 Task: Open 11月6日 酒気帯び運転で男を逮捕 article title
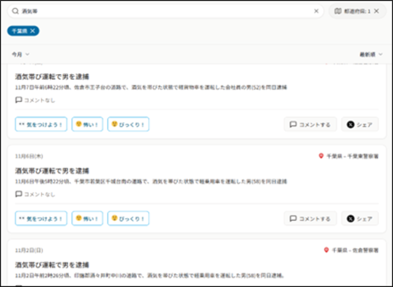point(52,171)
